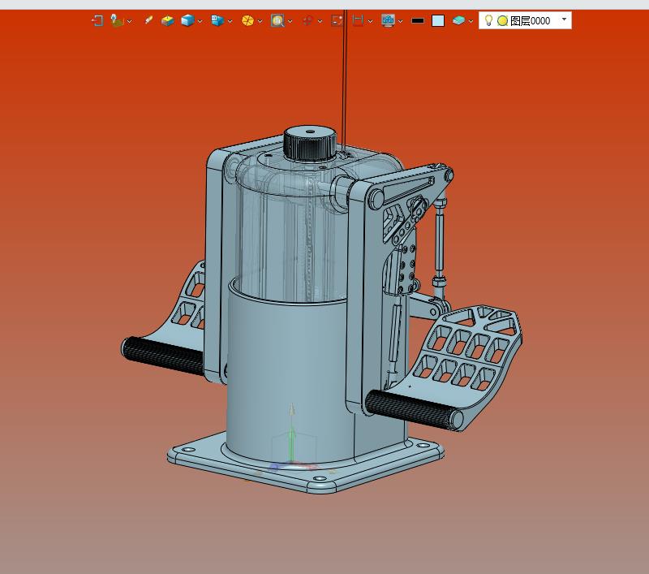Toggle the layer light bulb visibility
The width and height of the screenshot is (649, 574).
488,20
